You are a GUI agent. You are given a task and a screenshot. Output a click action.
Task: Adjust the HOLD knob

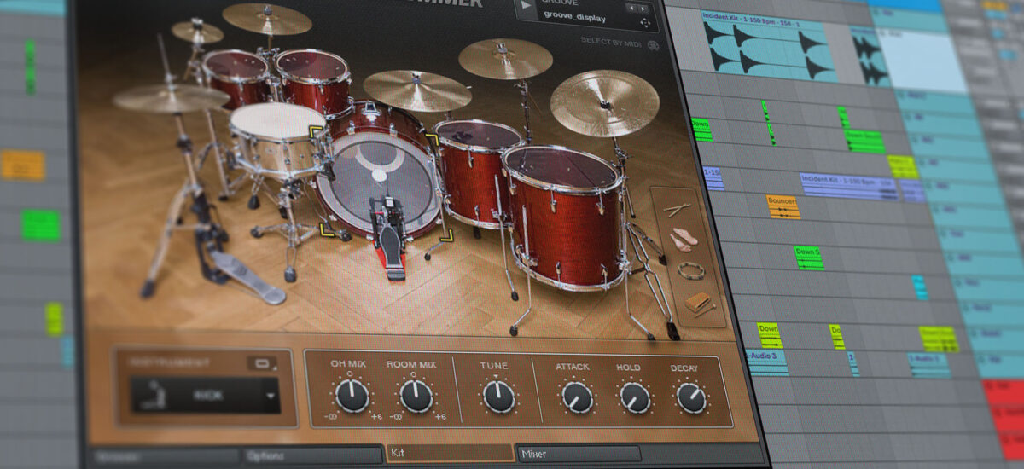[634, 397]
